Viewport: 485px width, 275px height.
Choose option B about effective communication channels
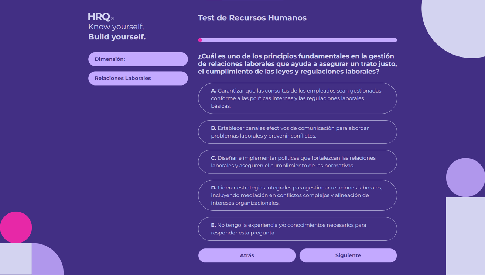(297, 132)
